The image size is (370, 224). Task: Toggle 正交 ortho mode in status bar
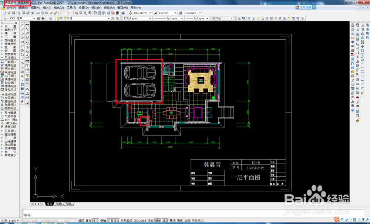click(96, 221)
